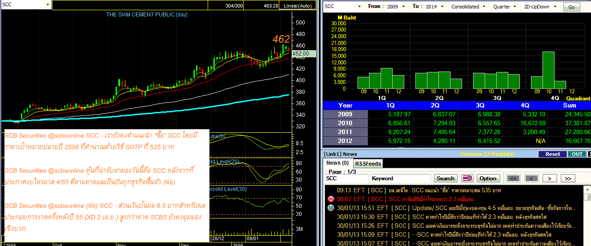Open the news Option button
The height and width of the screenshot is (246, 591).
coord(487,178)
